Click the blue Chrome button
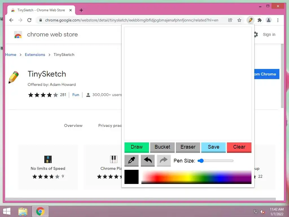The width and height of the screenshot is (289, 217). coord(267,74)
